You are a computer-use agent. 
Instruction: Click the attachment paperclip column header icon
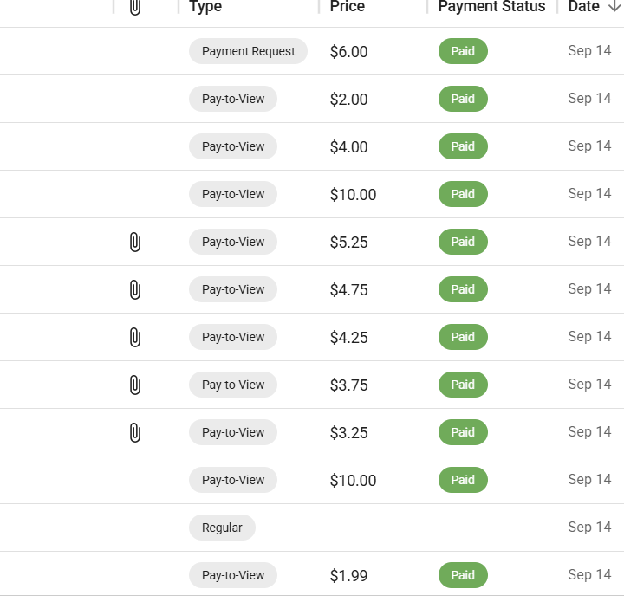[x=135, y=7]
